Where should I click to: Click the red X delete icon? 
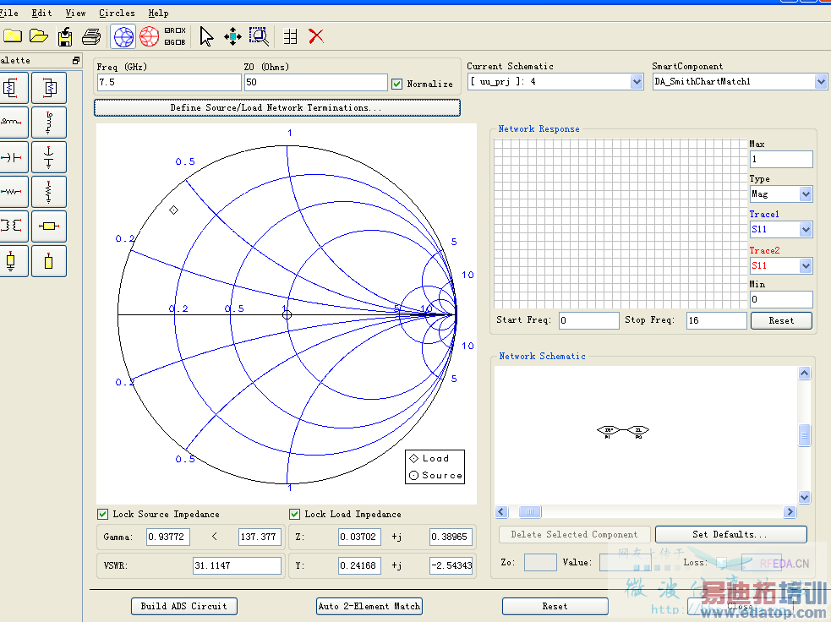[x=316, y=36]
